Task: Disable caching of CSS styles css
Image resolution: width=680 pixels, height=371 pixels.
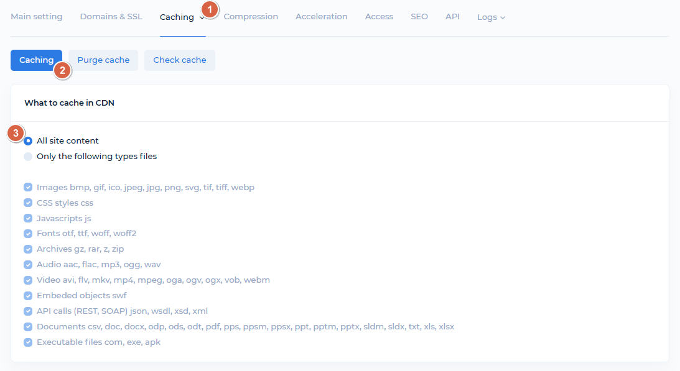Action: pyautogui.click(x=28, y=203)
